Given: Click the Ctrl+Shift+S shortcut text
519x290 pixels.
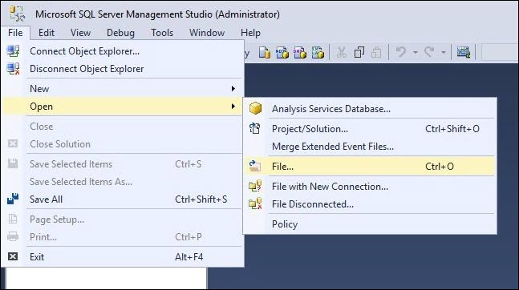Looking at the screenshot, I should click(x=201, y=199).
